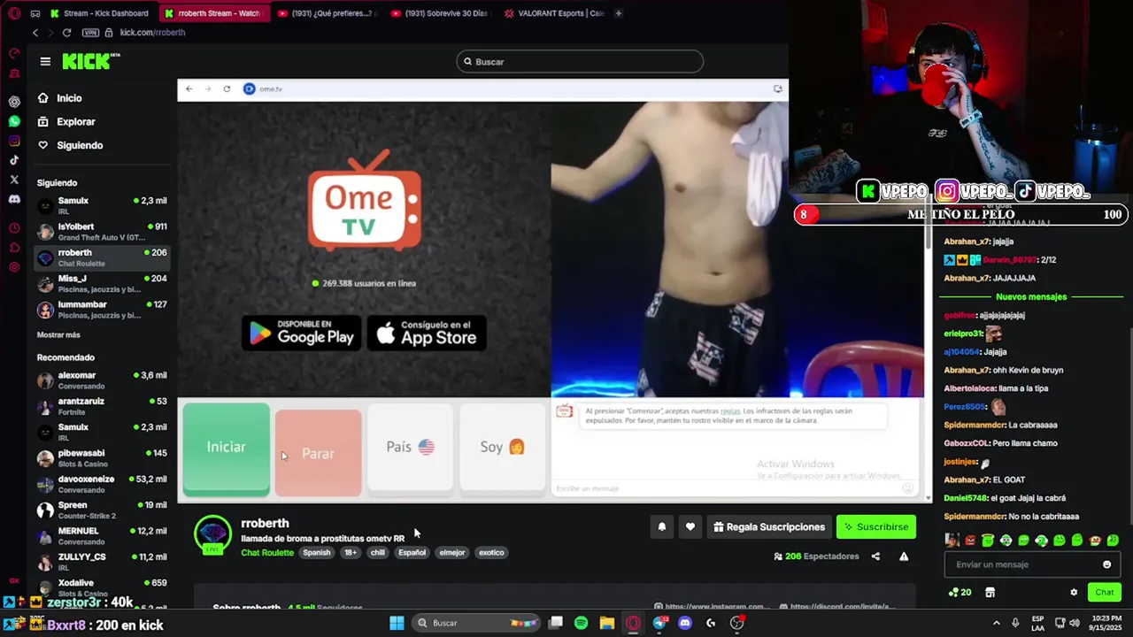Viewport: 1133px width, 637px height.
Task: Toggle the Opera VPN badge
Action: (90, 33)
